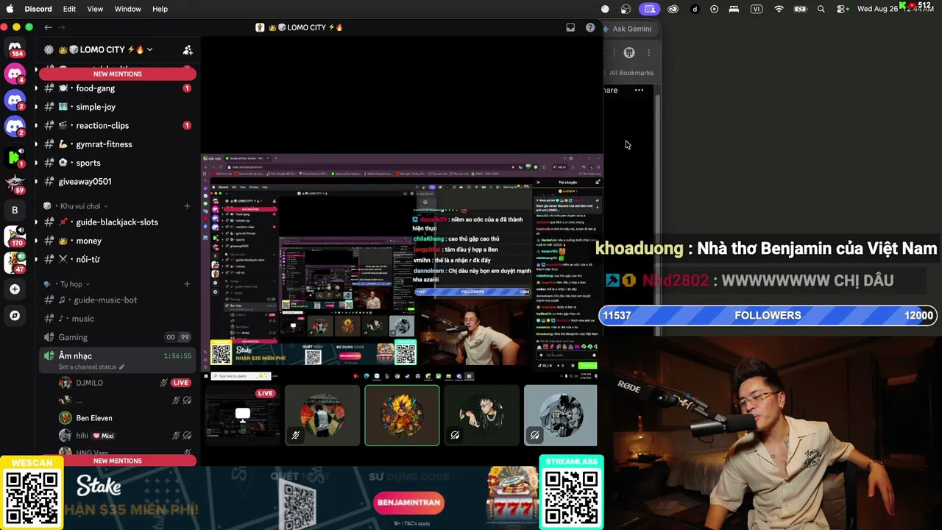This screenshot has height=530, width=942.
Task: Open the giveaway0501 channel
Action: point(118,181)
